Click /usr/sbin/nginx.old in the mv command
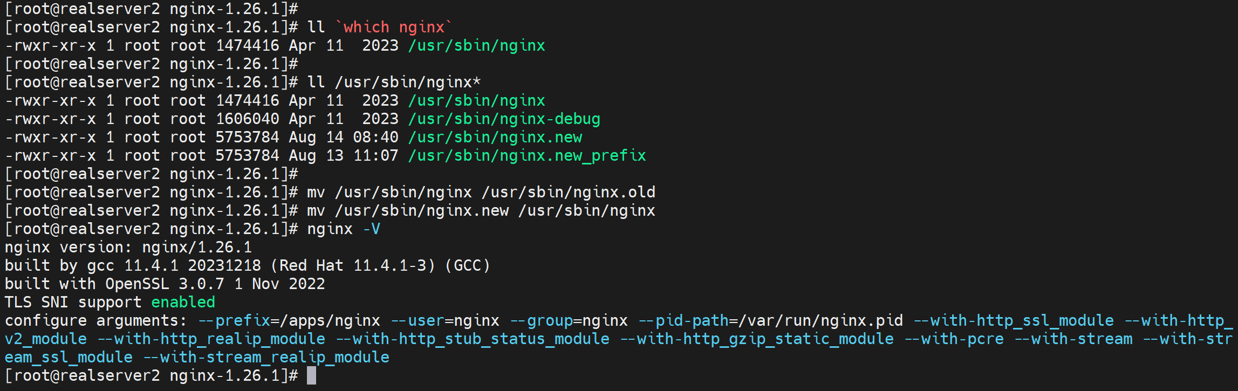 pos(568,192)
